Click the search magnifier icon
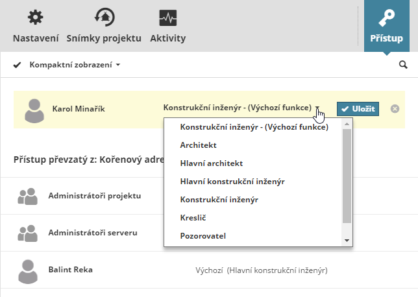Screen dimensions: 418x297 [x=403, y=65]
